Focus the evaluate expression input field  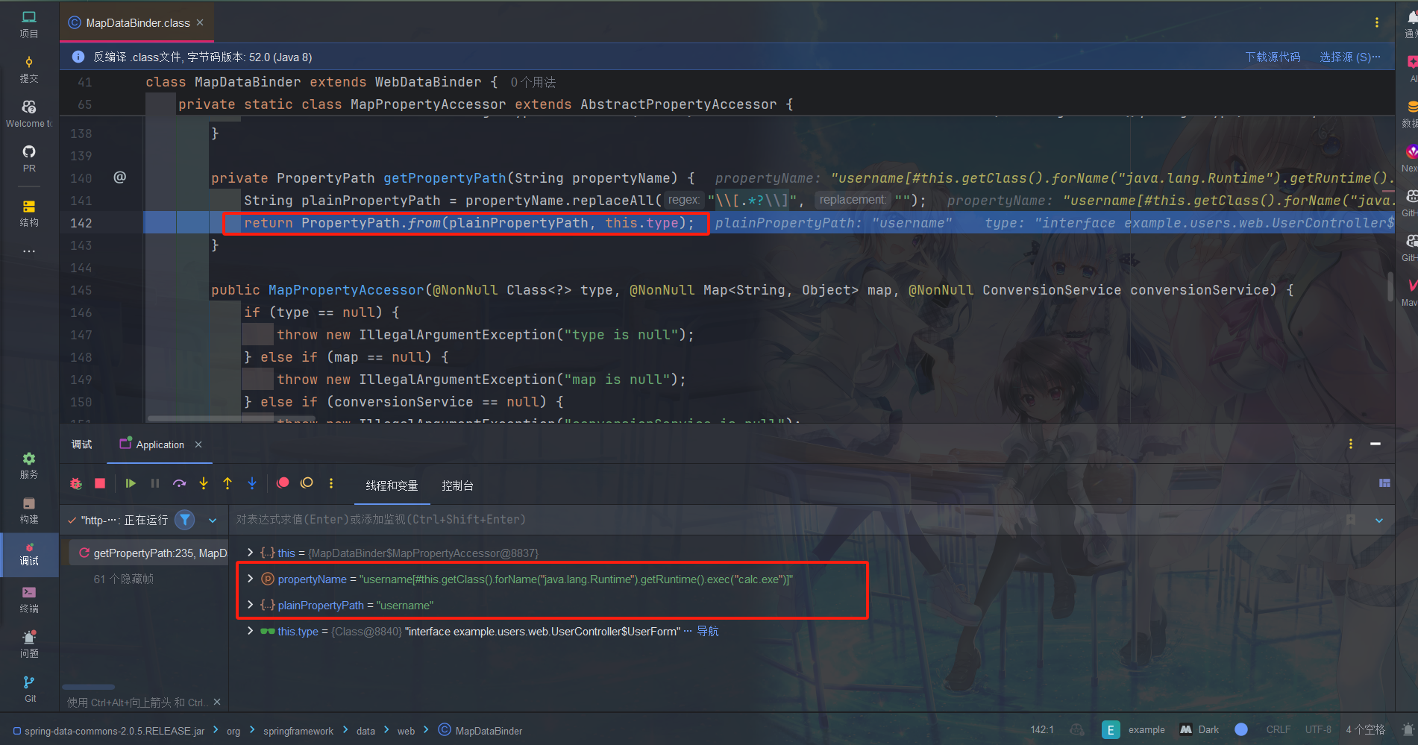coord(783,520)
